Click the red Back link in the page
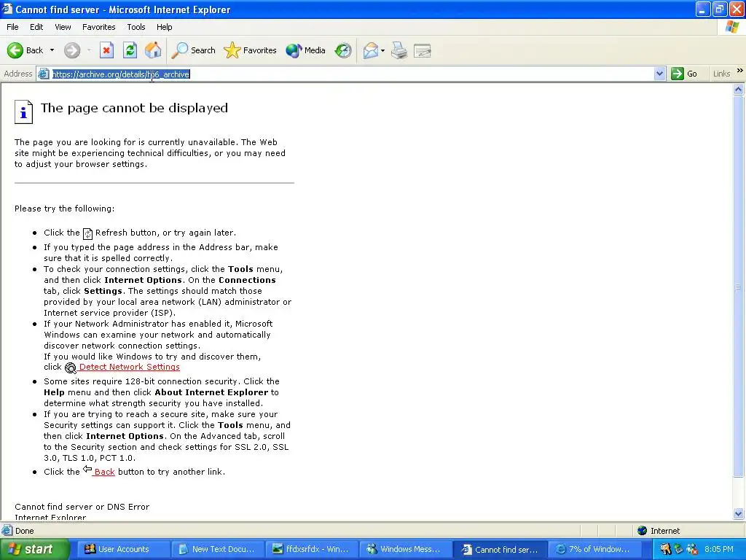746x560 pixels. (104, 472)
